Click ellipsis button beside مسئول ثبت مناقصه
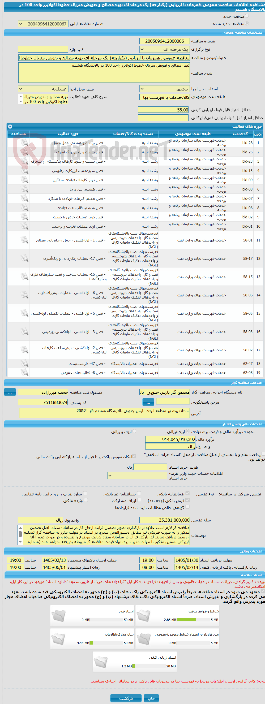 click(10, 392)
